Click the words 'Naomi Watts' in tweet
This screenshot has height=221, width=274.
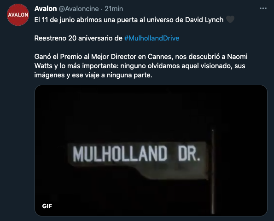[237, 57]
